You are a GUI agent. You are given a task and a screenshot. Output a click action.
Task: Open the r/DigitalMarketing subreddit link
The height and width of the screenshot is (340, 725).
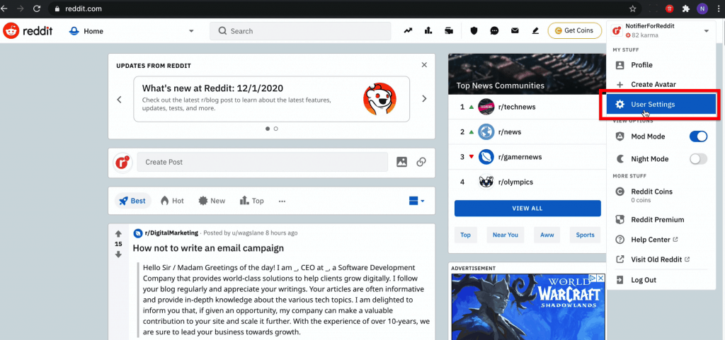click(x=171, y=233)
